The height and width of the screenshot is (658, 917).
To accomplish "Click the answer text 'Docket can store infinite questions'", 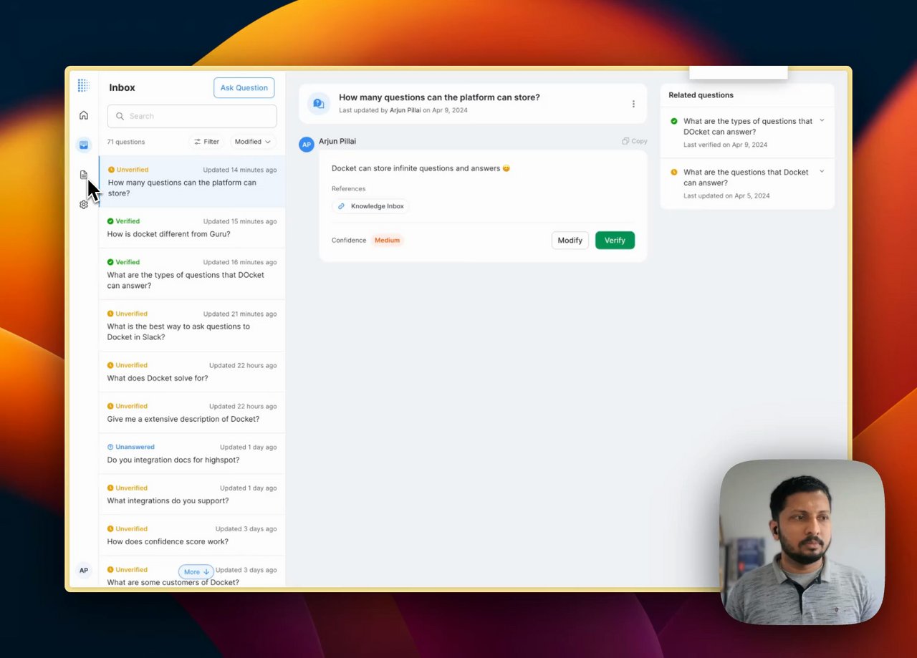I will click(421, 168).
